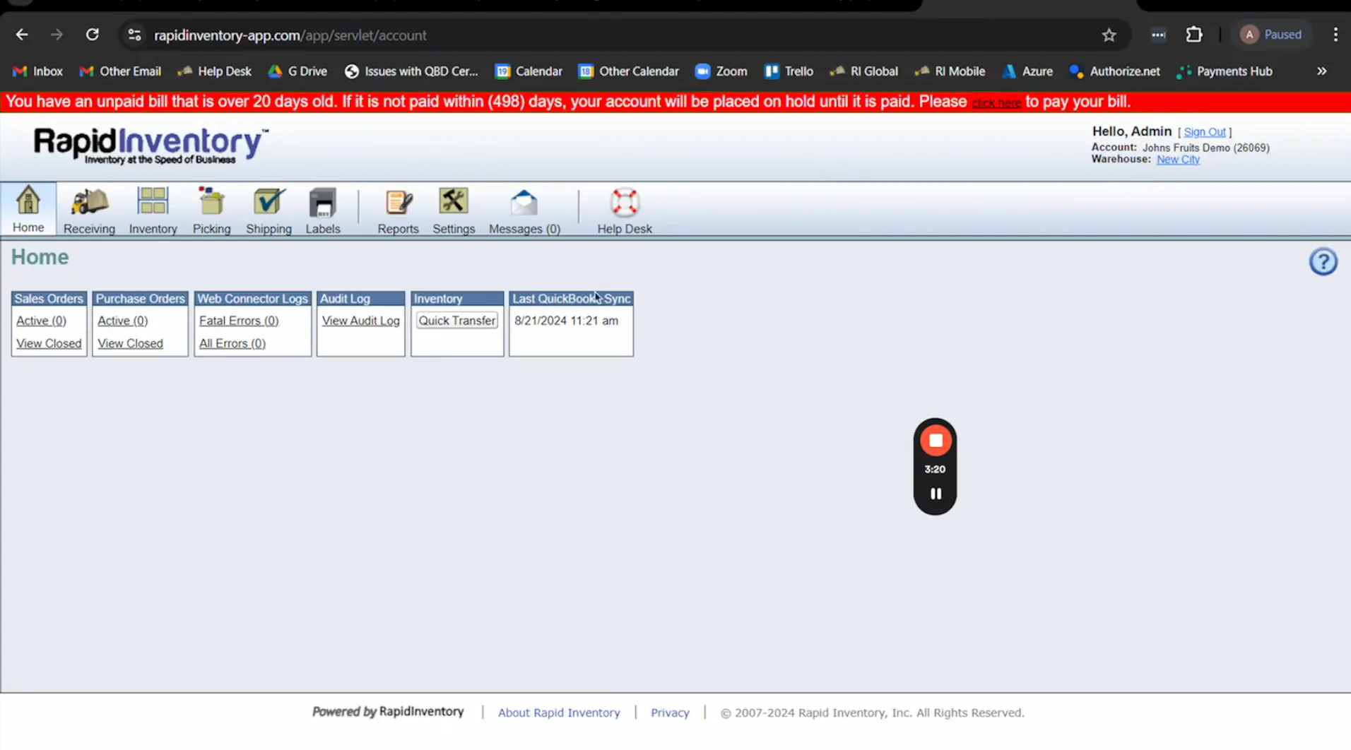Open the Picking box icon
The height and width of the screenshot is (750, 1351).
211,210
